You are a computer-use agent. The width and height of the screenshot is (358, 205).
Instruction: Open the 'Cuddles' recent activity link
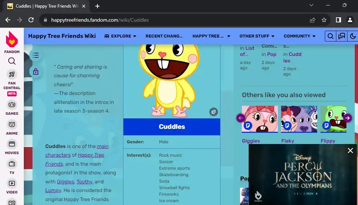(292, 57)
